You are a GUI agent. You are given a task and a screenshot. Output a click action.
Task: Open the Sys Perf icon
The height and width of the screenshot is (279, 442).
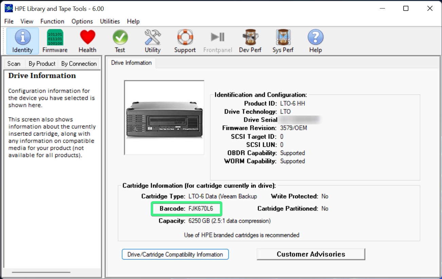tap(283, 41)
